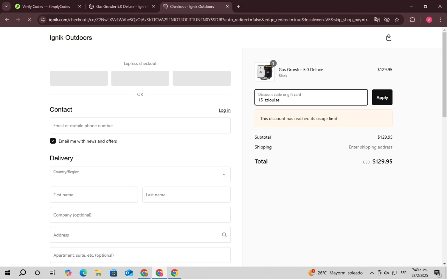Expand the Country/Region dropdown
The image size is (447, 279).
tap(140, 174)
